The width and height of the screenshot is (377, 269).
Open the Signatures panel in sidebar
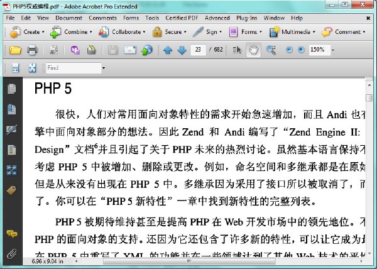12,130
